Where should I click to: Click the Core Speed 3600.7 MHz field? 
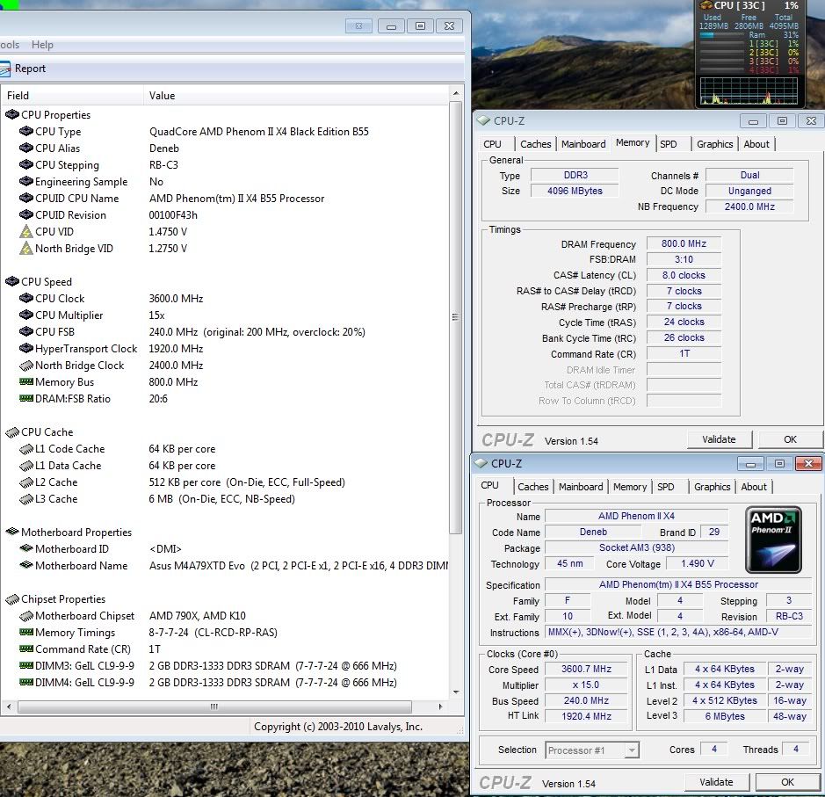tap(586, 670)
